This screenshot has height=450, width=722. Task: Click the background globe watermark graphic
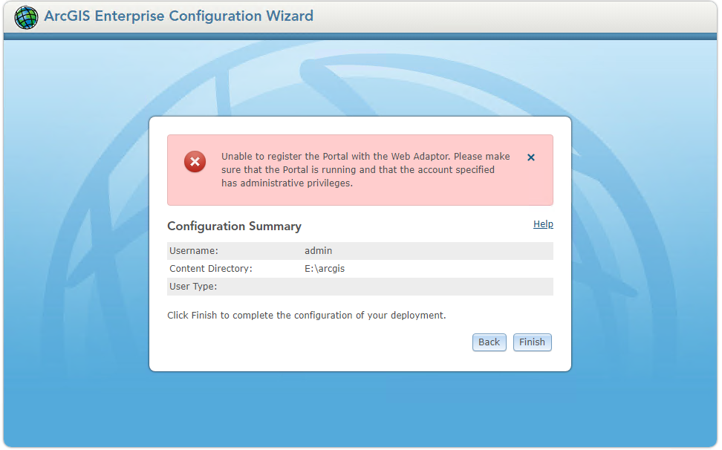click(89, 223)
